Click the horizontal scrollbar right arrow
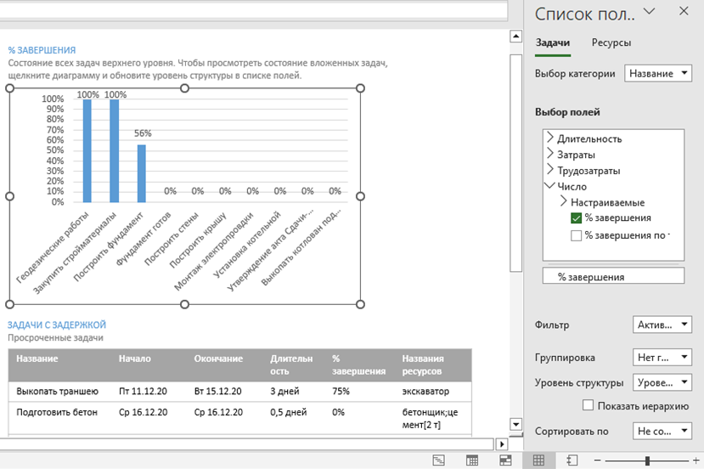Screen dimensions: 704x469 pos(502,444)
